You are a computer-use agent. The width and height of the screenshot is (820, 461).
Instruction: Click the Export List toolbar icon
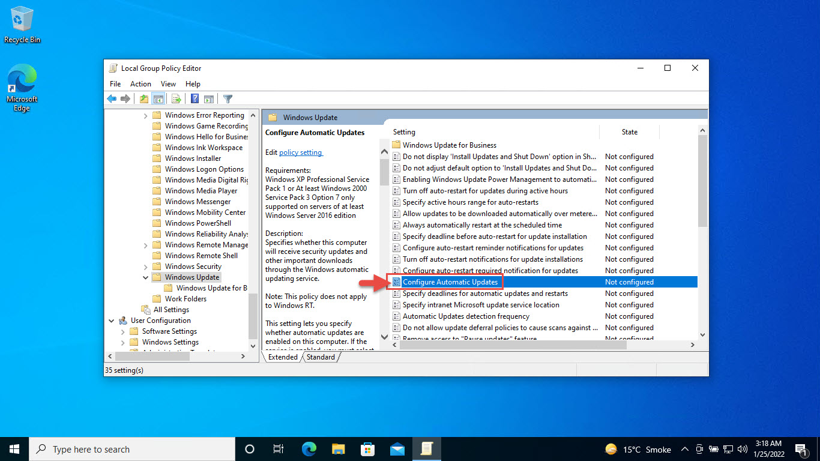[x=176, y=99]
